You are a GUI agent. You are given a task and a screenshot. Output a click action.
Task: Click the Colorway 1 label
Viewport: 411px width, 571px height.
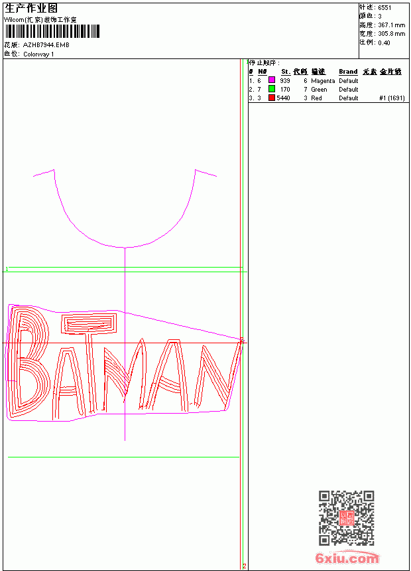click(x=38, y=54)
